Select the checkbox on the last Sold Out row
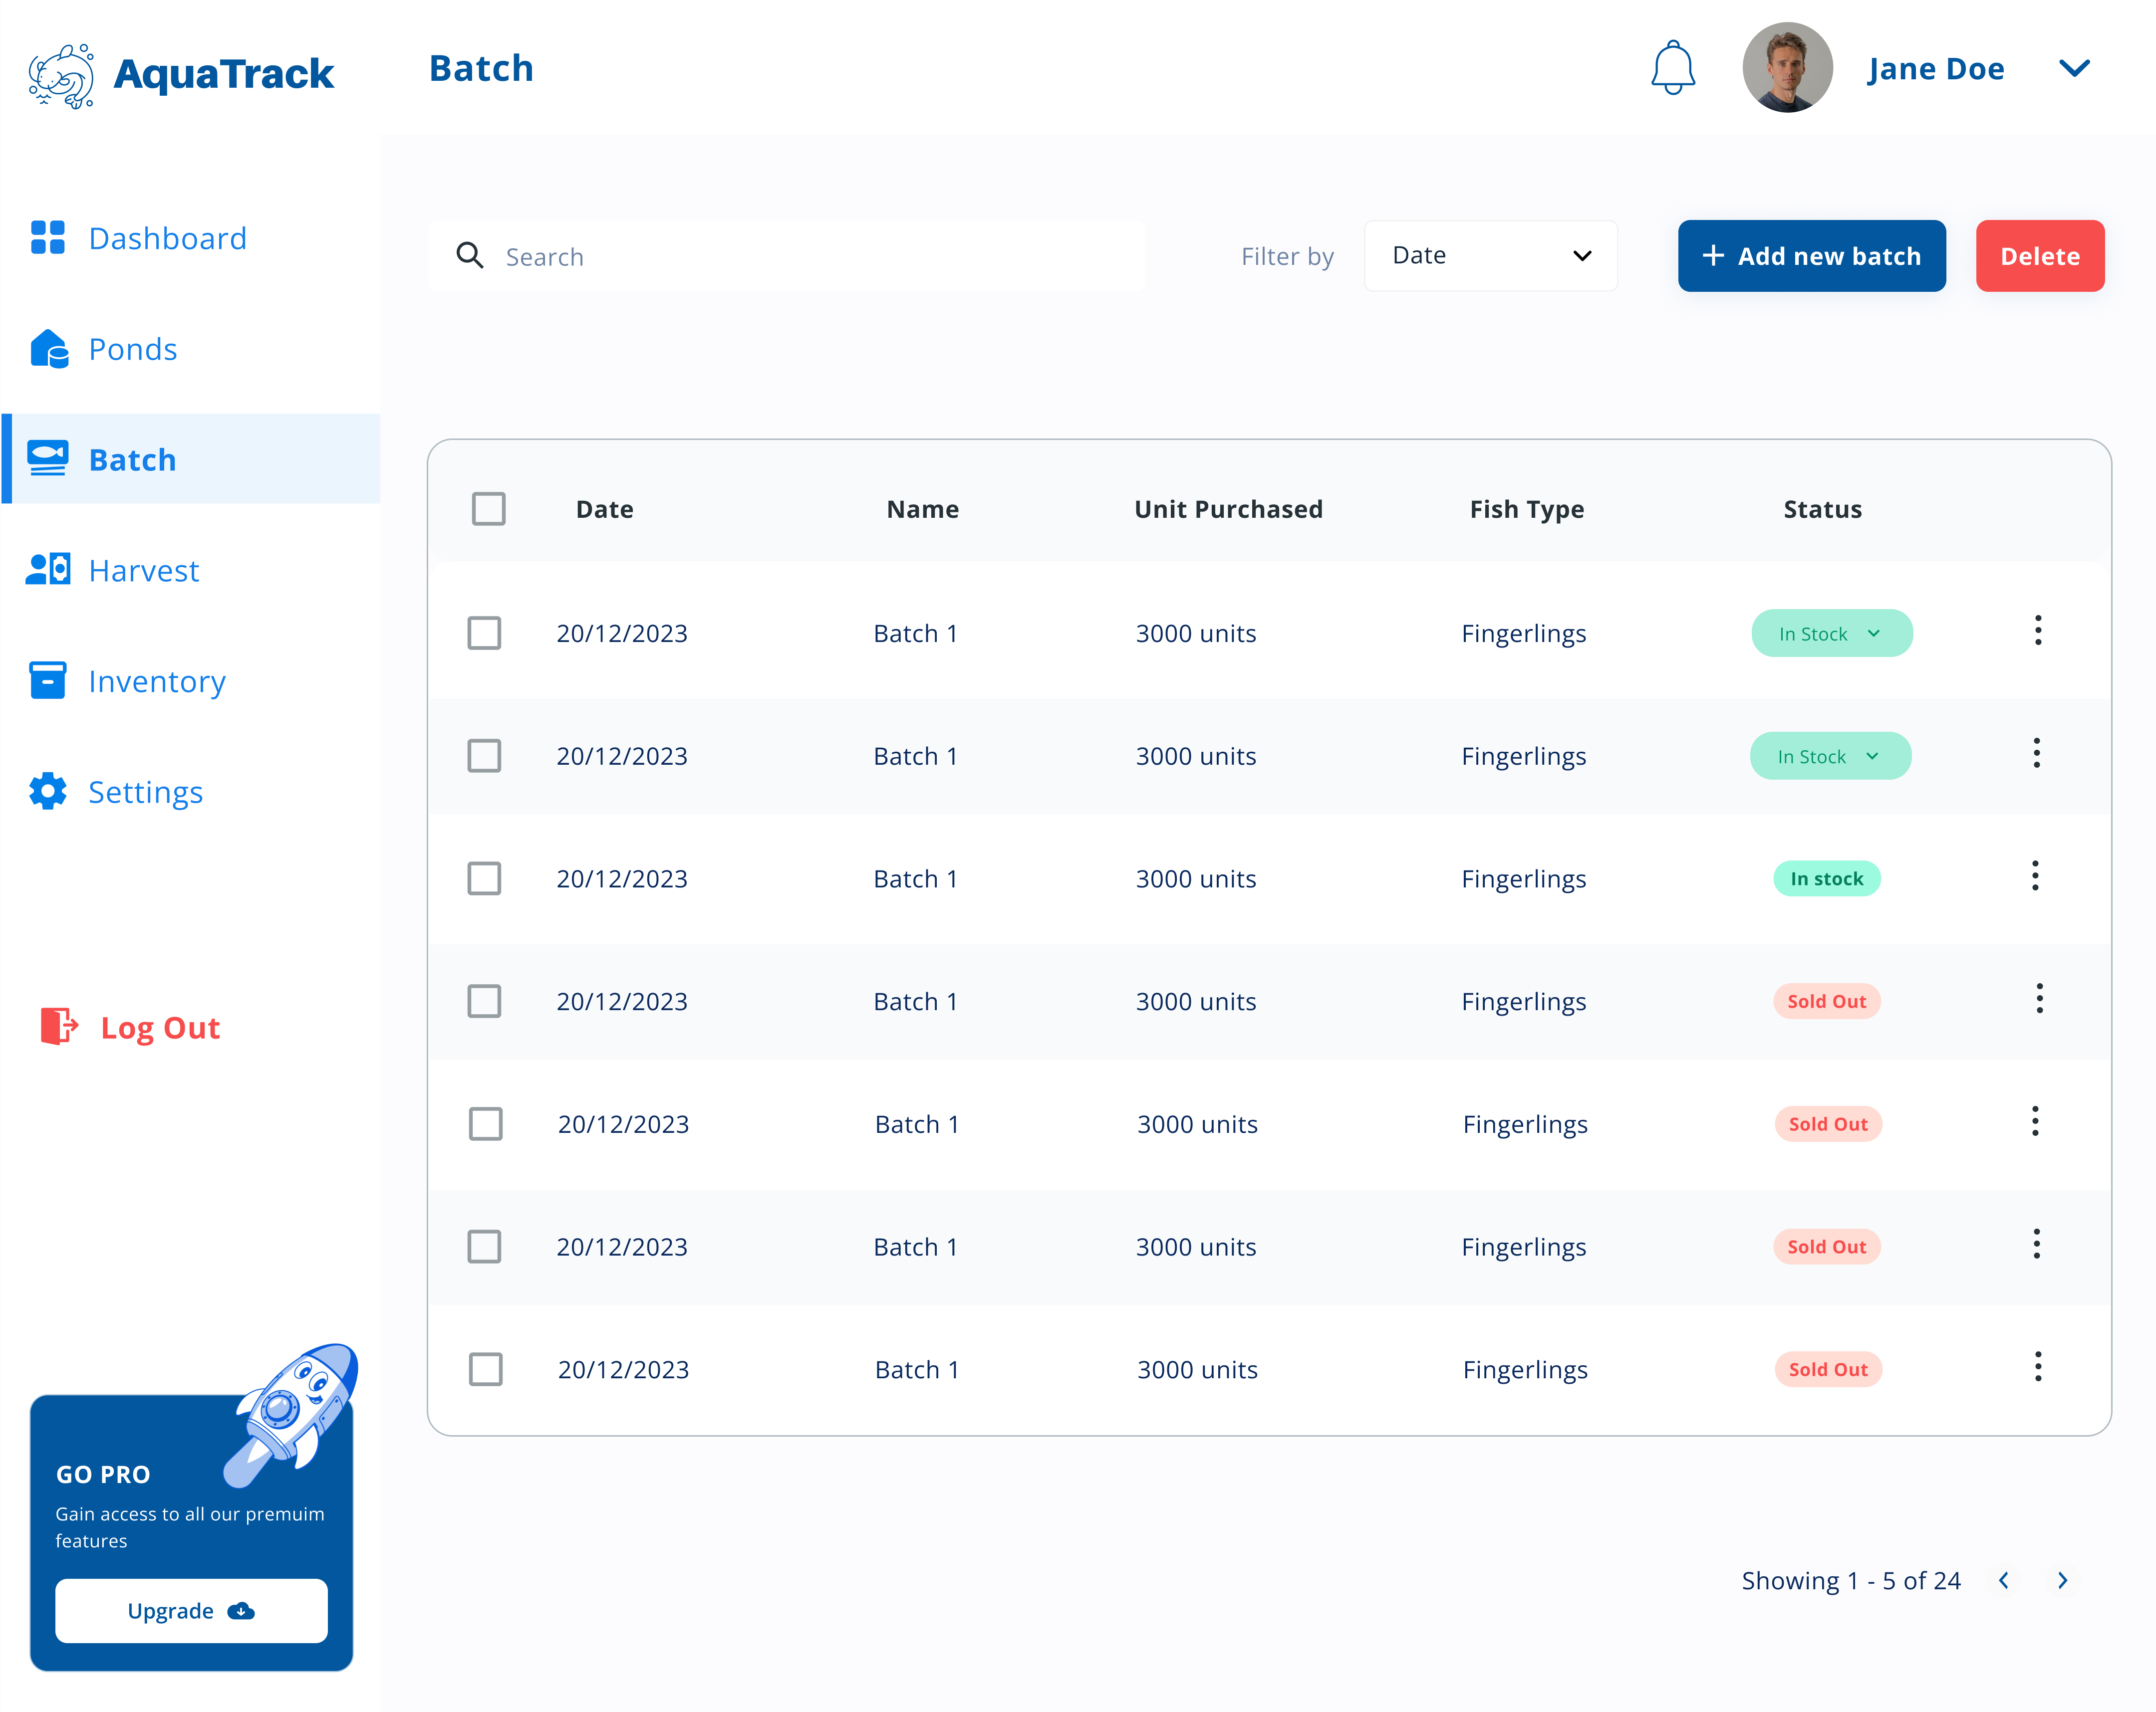The width and height of the screenshot is (2156, 1712). (486, 1368)
